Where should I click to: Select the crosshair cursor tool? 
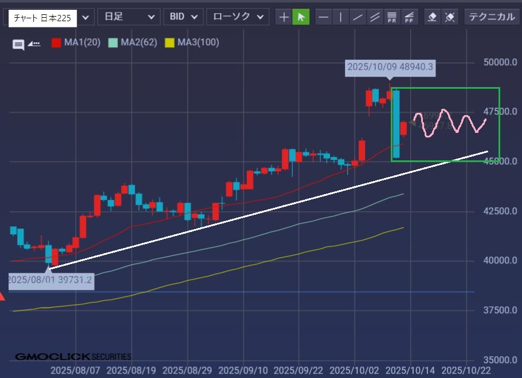(284, 17)
